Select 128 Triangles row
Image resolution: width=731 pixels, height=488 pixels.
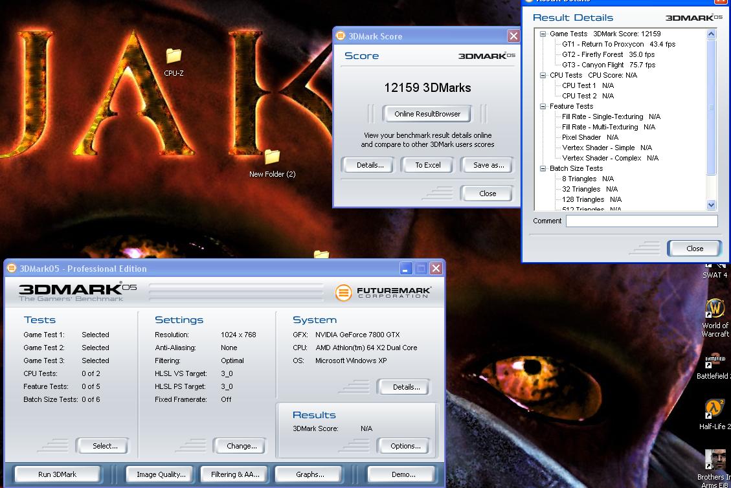(x=592, y=199)
